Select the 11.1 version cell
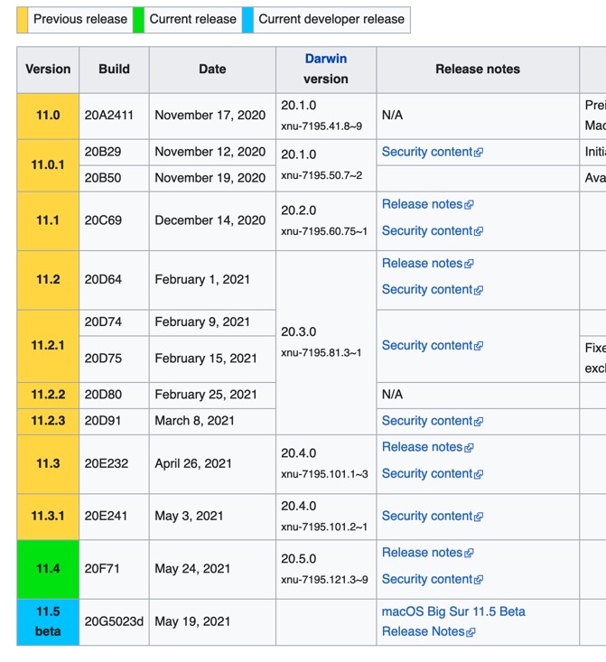Screen dimensions: 606x662 pos(48,220)
